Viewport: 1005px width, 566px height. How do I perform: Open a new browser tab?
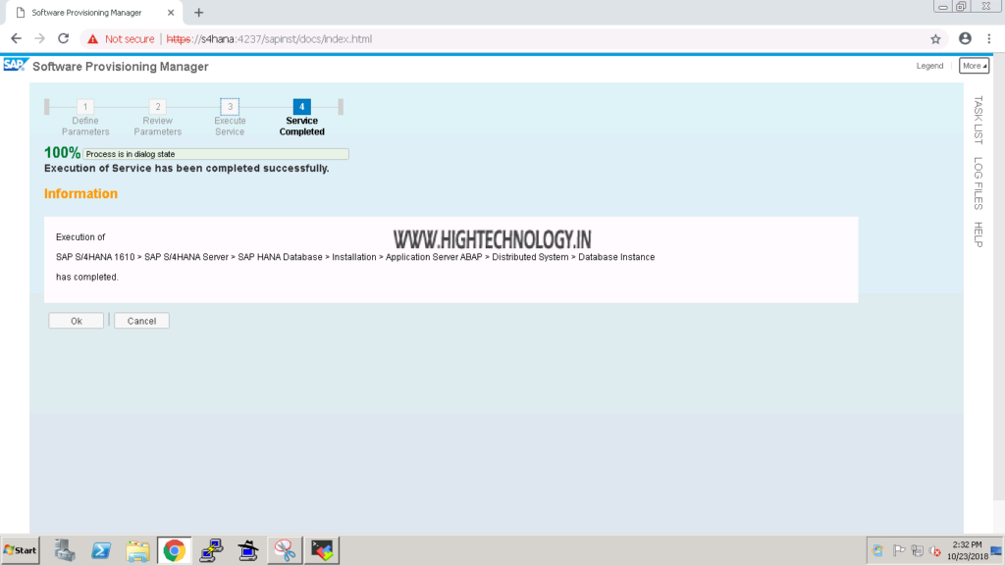pos(198,12)
